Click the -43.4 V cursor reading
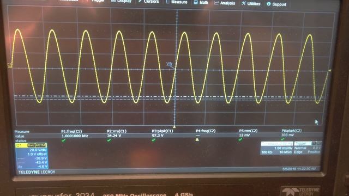This screenshot has width=349, height=196. pos(41,162)
